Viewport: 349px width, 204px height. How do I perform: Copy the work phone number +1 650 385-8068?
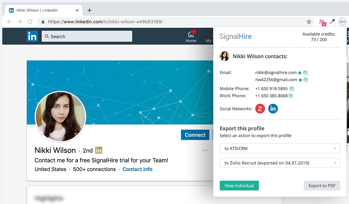(x=291, y=96)
